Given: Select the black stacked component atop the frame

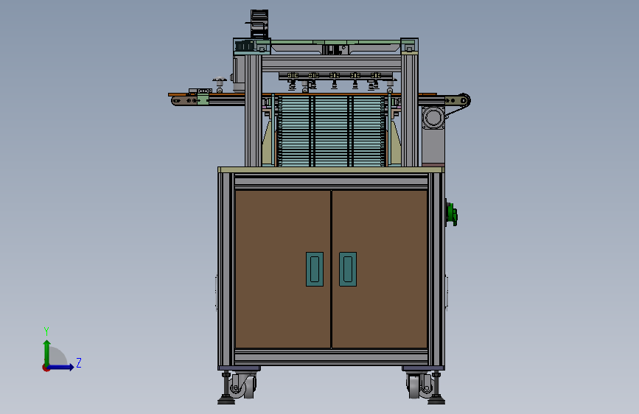Looking at the screenshot, I should [x=259, y=24].
